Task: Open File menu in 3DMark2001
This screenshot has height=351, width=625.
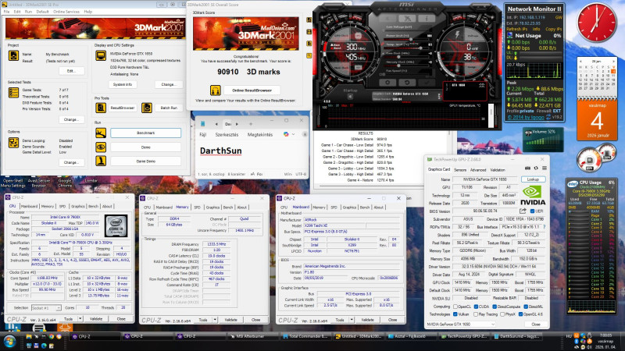Action: pyautogui.click(x=6, y=12)
